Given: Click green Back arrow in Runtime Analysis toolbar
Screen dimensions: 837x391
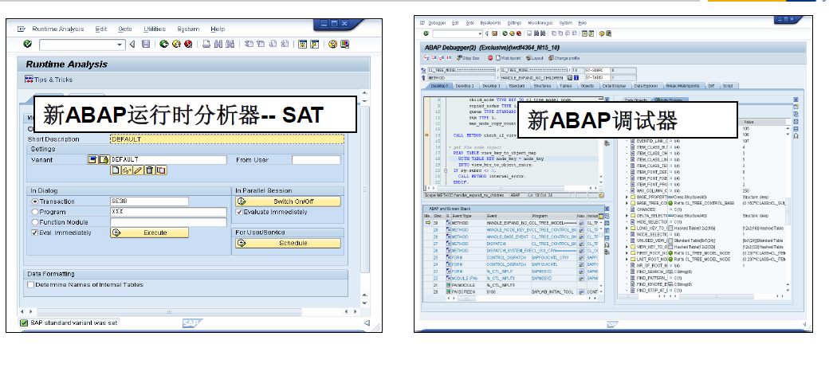Looking at the screenshot, I should pyautogui.click(x=164, y=45).
